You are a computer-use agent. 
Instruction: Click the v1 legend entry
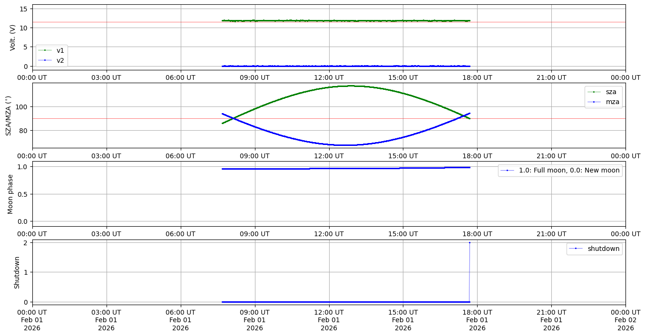[60, 50]
